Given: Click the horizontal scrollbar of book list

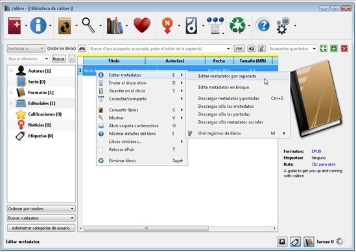Looking at the screenshot, I should coord(177,228).
